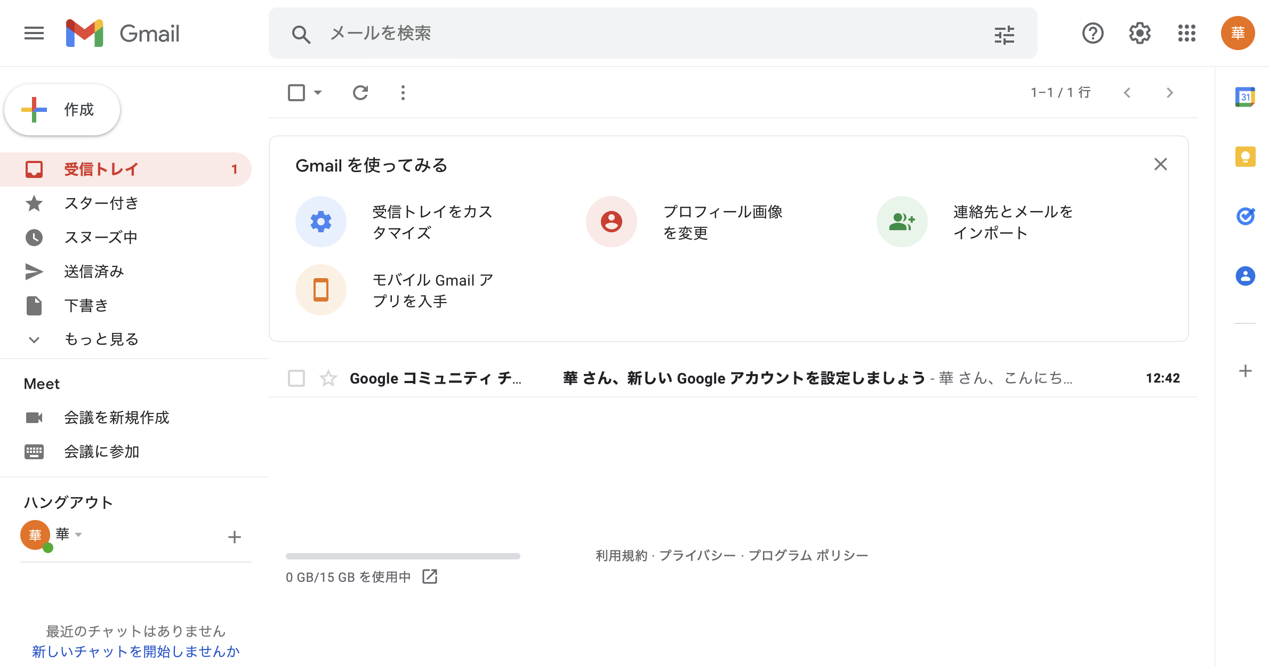Click 0 GB/15 GB を使用中 text
1269x666 pixels.
(x=348, y=577)
